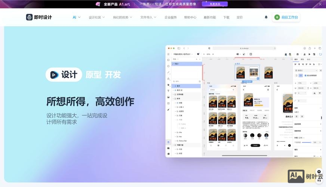Image resolution: width=326 pixels, height=187 pixels.
Task: Open the notification bell in the header
Action: click(266, 17)
